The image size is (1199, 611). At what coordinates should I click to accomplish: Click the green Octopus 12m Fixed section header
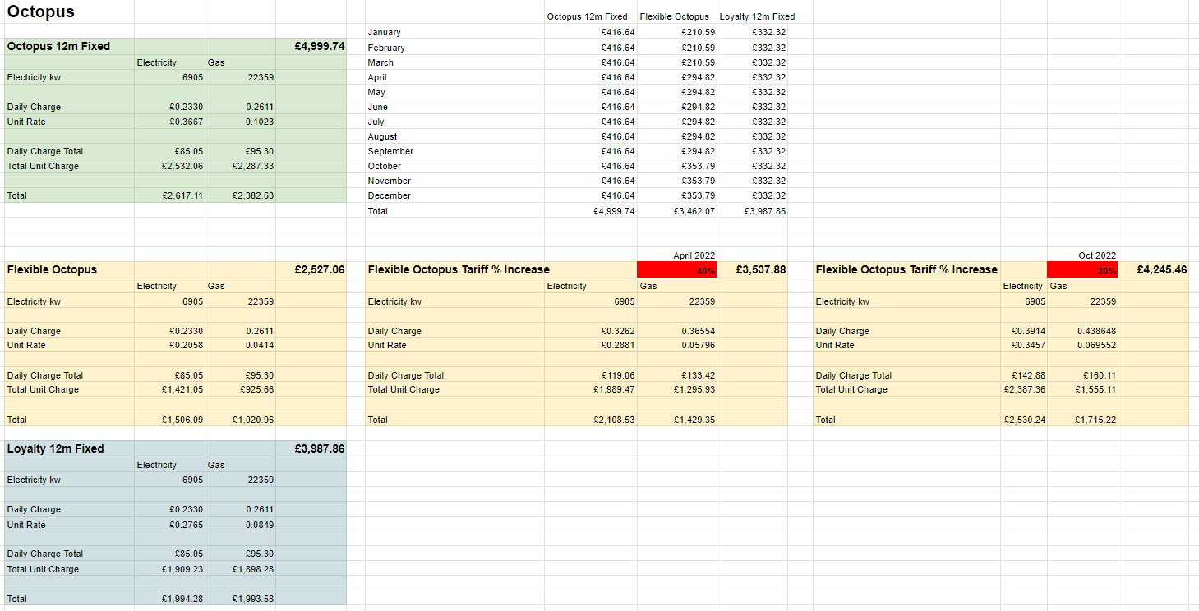tap(58, 46)
